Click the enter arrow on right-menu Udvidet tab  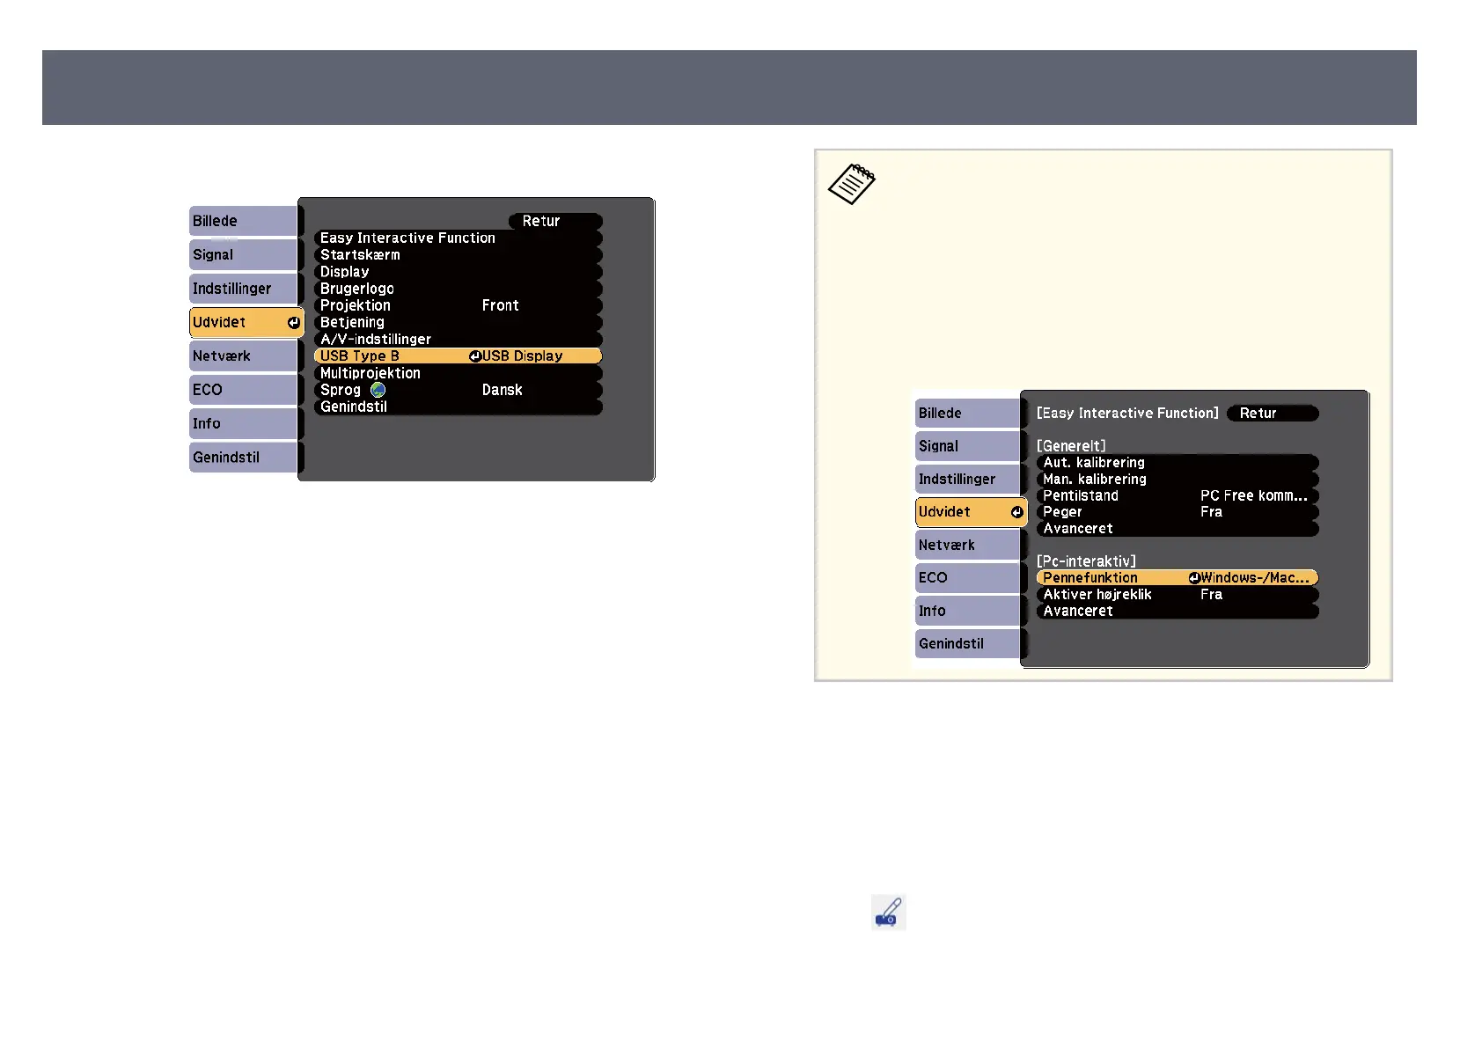click(1016, 512)
